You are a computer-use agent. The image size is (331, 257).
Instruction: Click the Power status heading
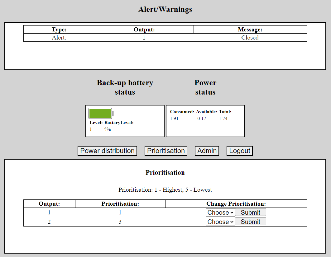205,87
